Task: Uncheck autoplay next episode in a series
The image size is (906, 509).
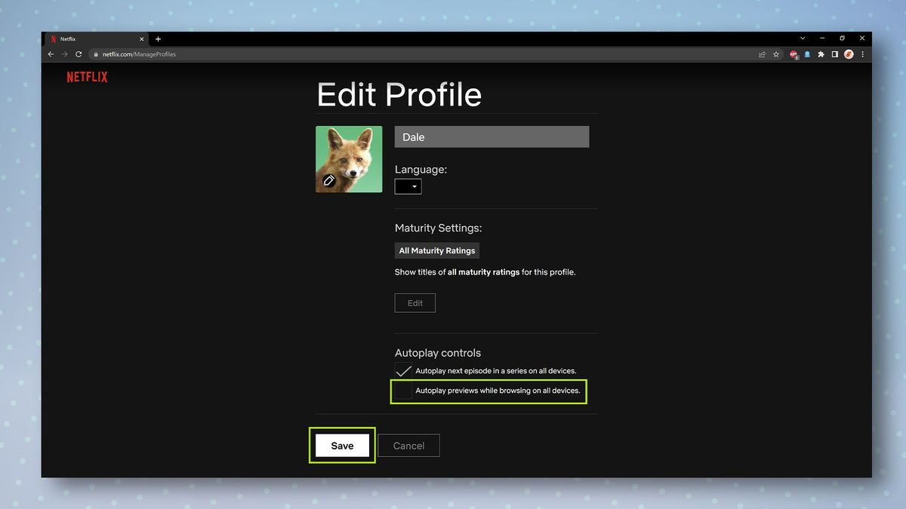Action: (402, 370)
